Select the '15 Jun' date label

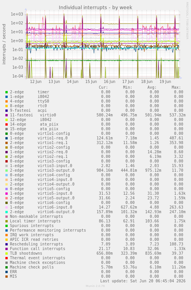(x=91, y=81)
